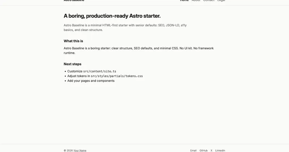Go to the About page
The width and height of the screenshot is (289, 152).
point(196,1)
